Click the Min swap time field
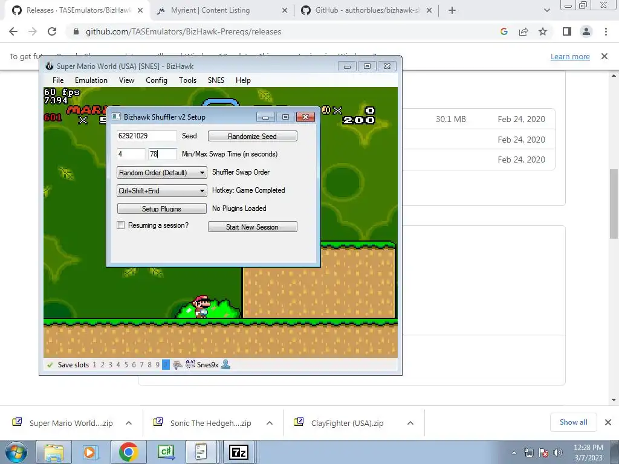619x464 pixels. (131, 154)
